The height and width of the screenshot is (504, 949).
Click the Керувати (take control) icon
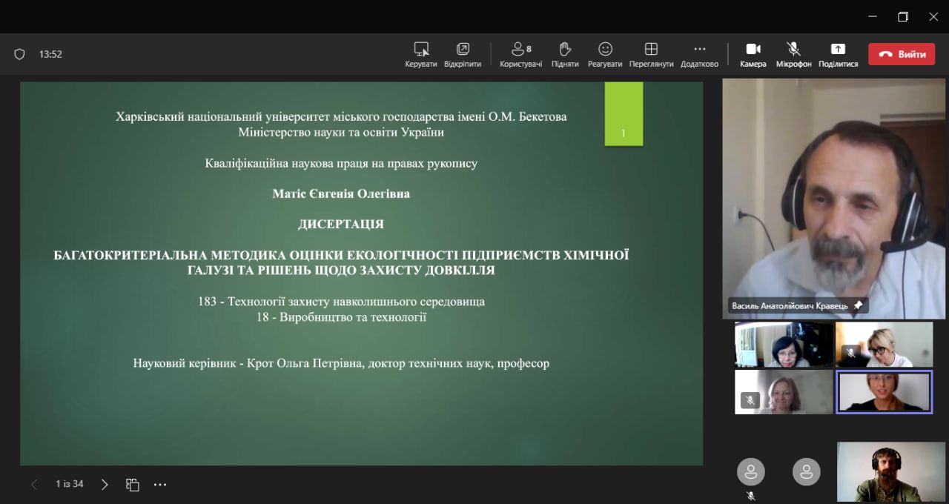click(x=421, y=50)
